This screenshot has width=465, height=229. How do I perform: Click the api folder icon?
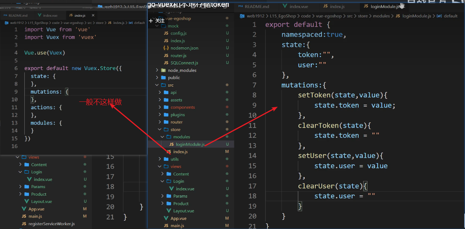coord(166,92)
